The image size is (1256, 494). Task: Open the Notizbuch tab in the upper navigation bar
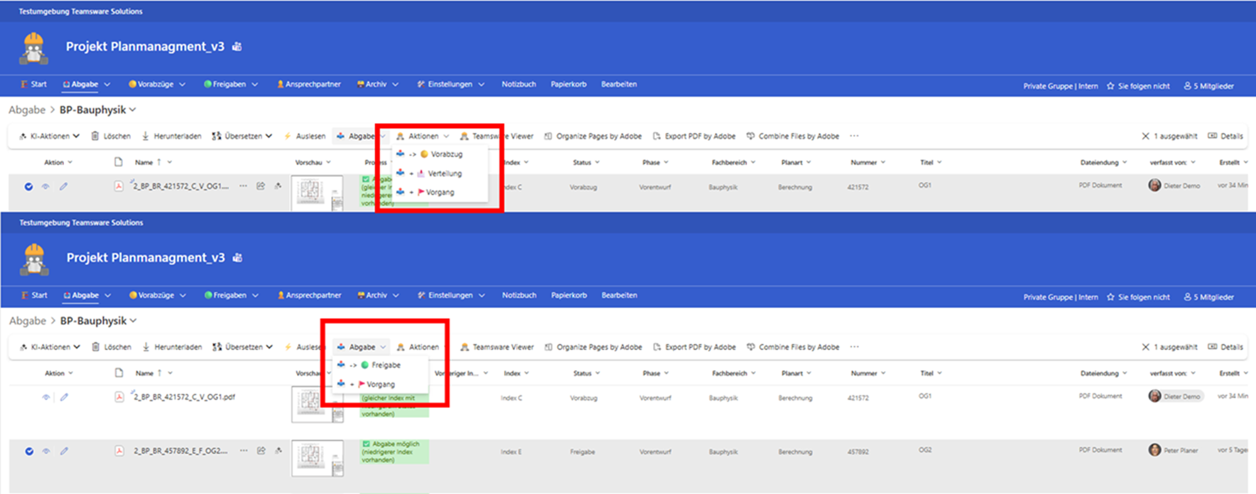519,84
